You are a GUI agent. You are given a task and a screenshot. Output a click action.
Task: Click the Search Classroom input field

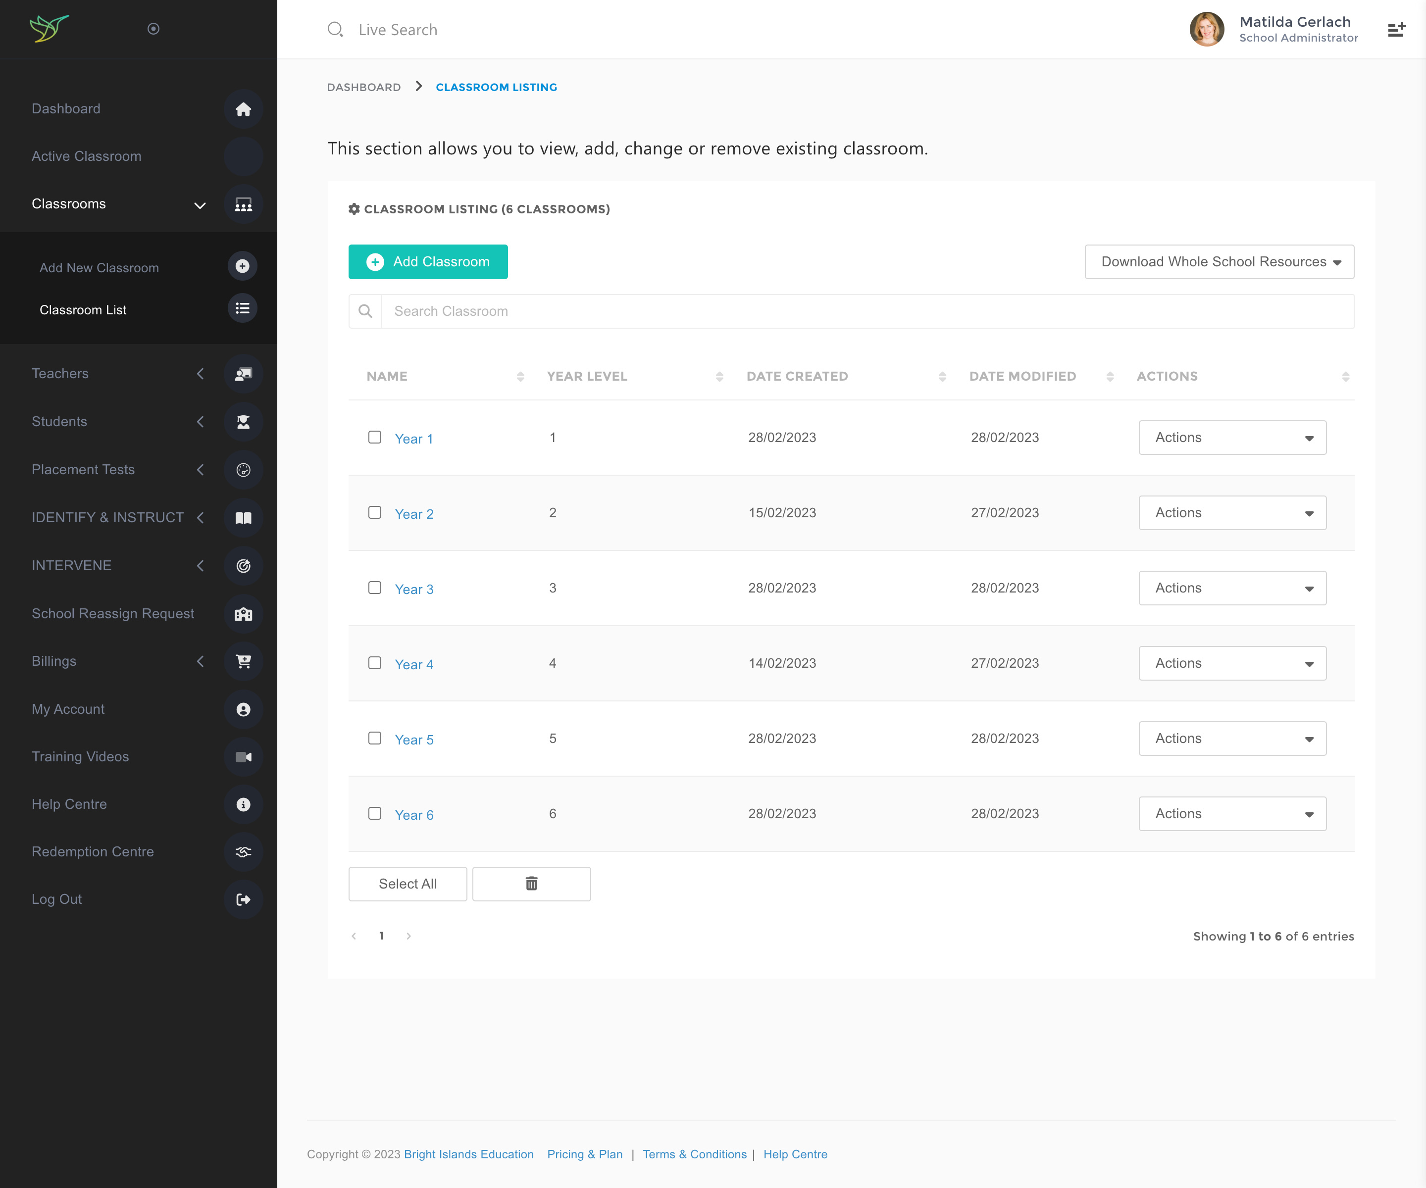point(866,311)
